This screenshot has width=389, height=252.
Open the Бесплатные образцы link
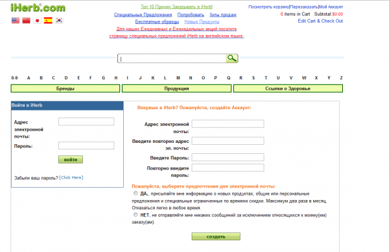tap(157, 21)
